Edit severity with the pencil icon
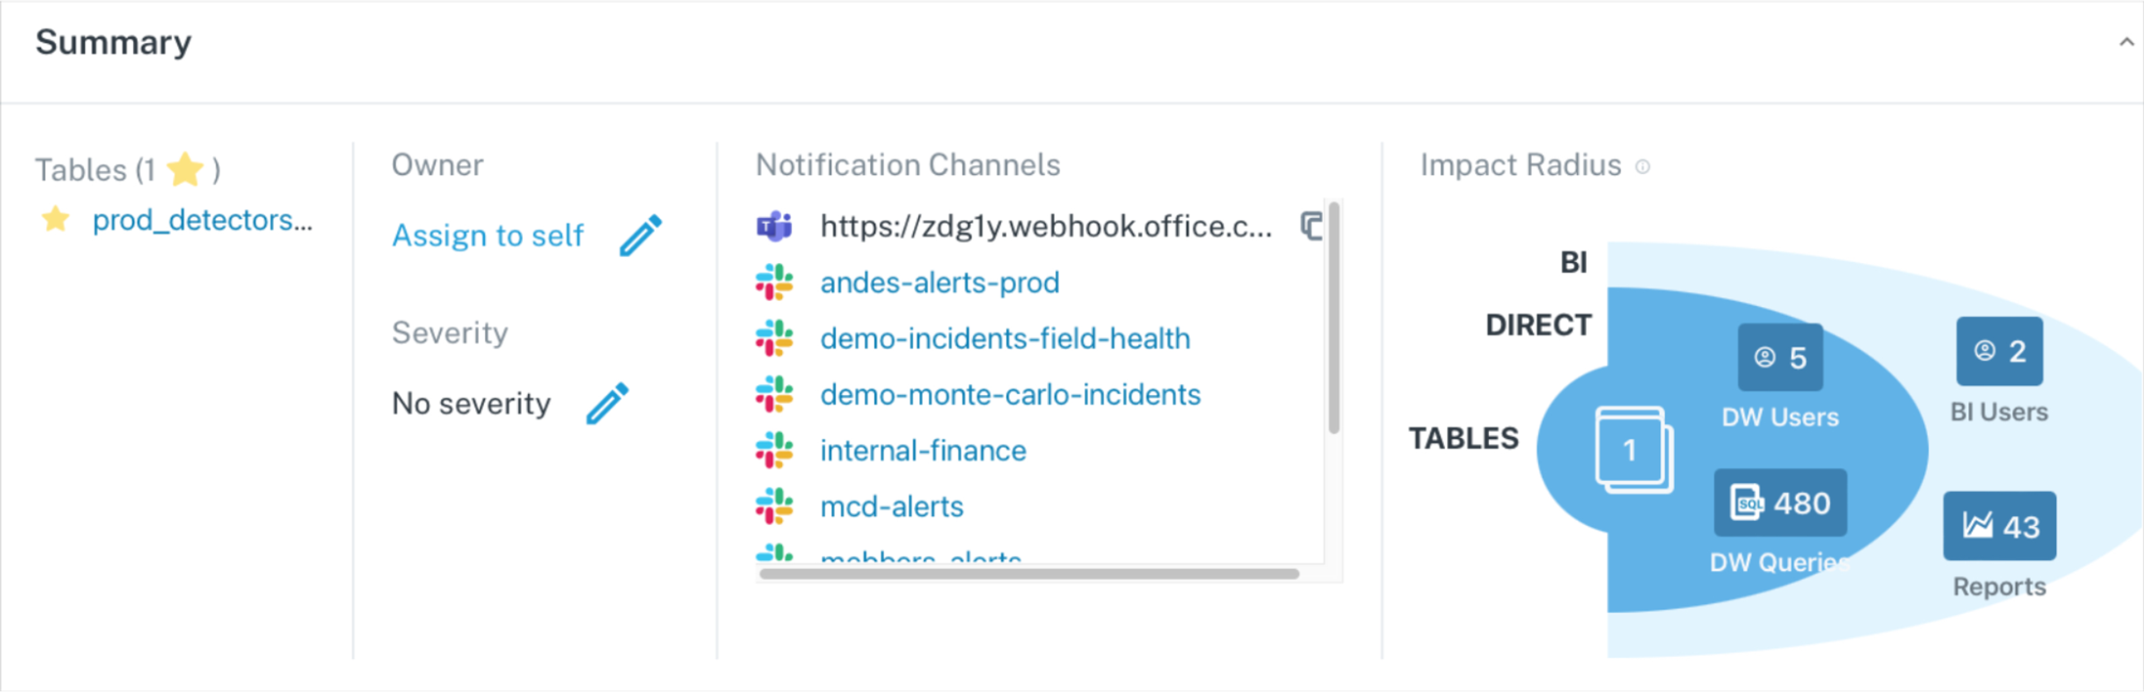The height and width of the screenshot is (692, 2144). tap(607, 404)
